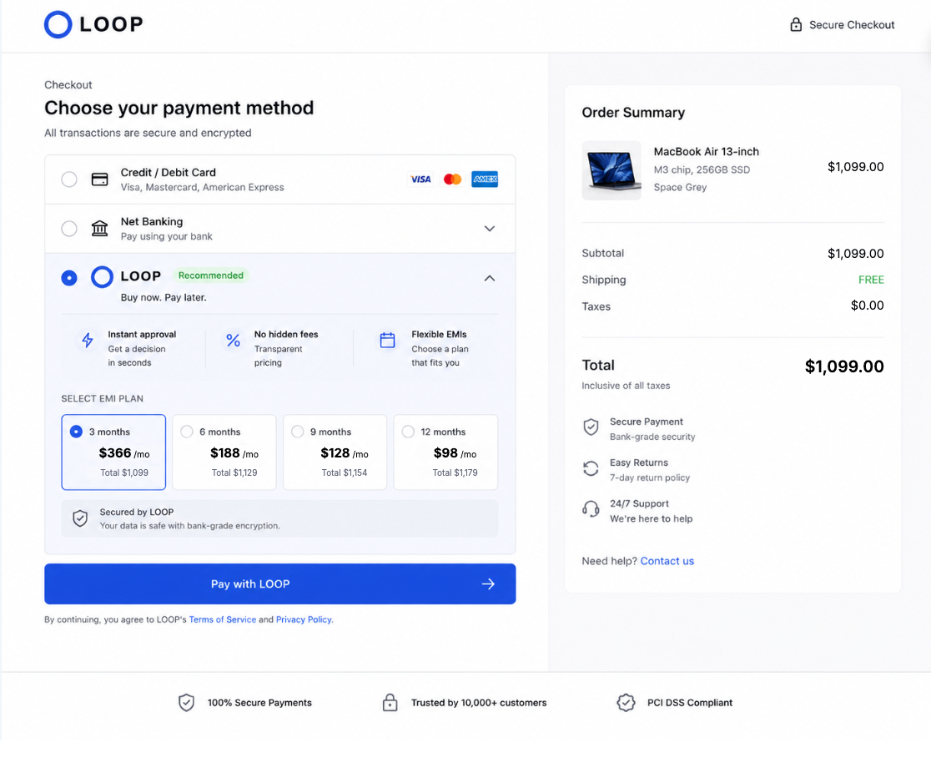This screenshot has height=763, width=931.
Task: Click the $98 /mo price
Action: [x=455, y=452]
